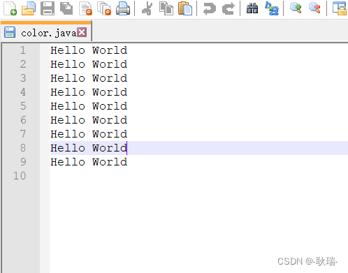348x273 pixels.
Task: Close all documents with Close All icon
Action: (104, 8)
